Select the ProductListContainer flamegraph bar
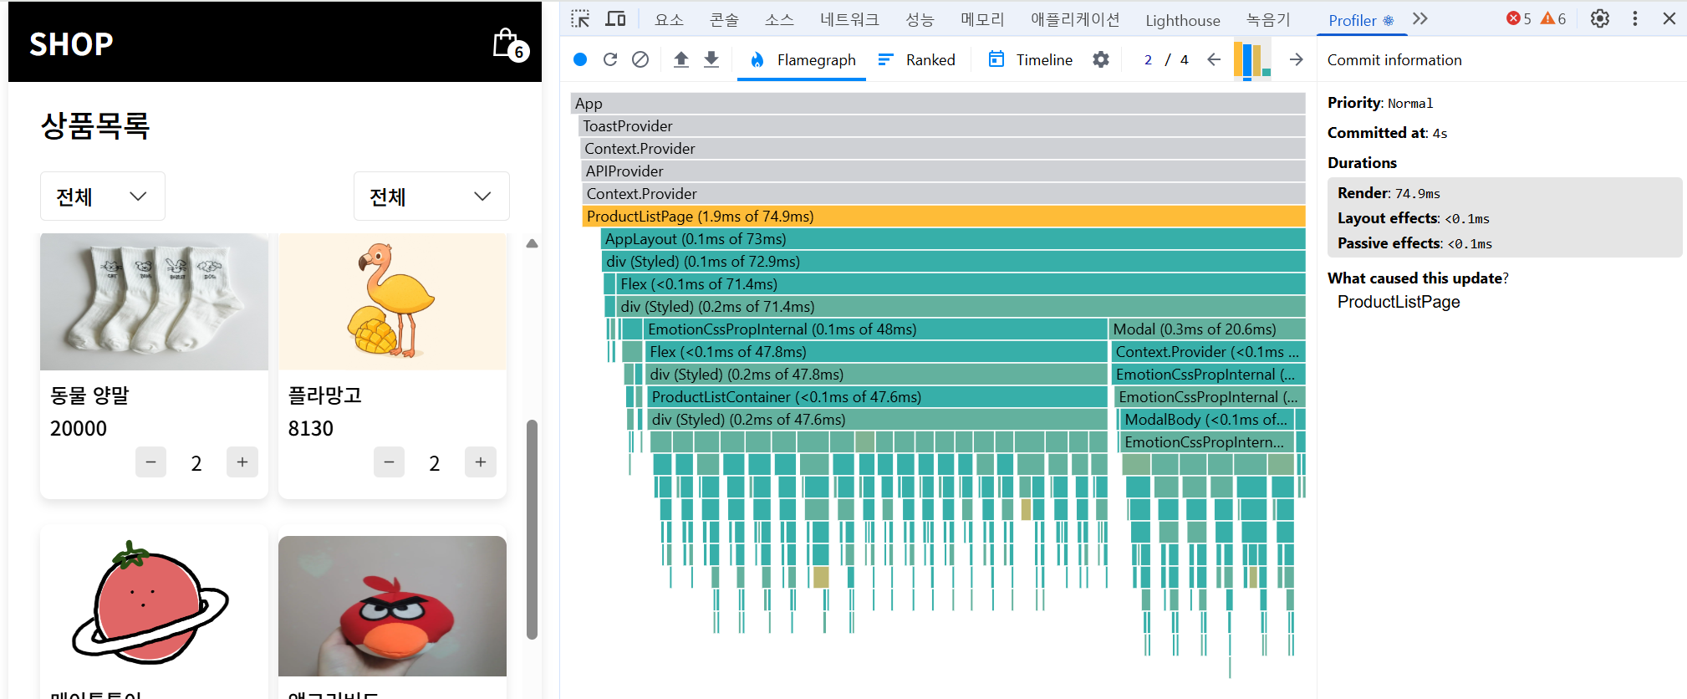The image size is (1687, 699). [878, 397]
